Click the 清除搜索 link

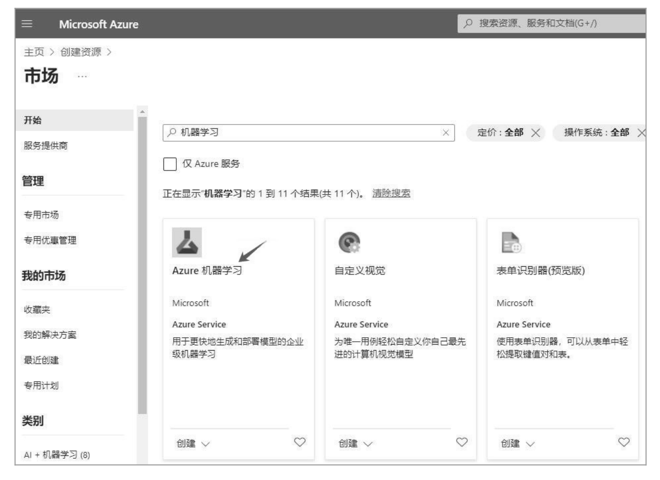pos(391,193)
